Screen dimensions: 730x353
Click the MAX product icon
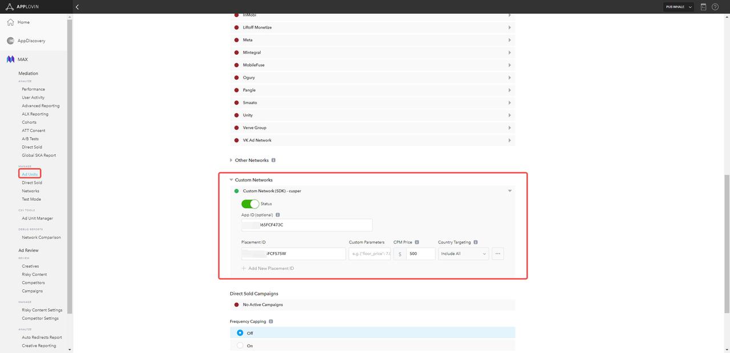click(x=10, y=59)
